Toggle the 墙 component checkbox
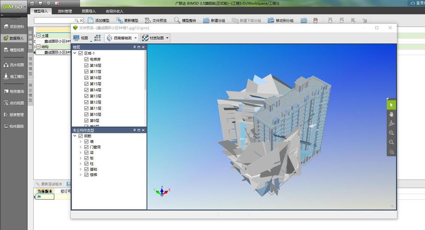Viewport: 425px width, 230px height. click(86, 141)
